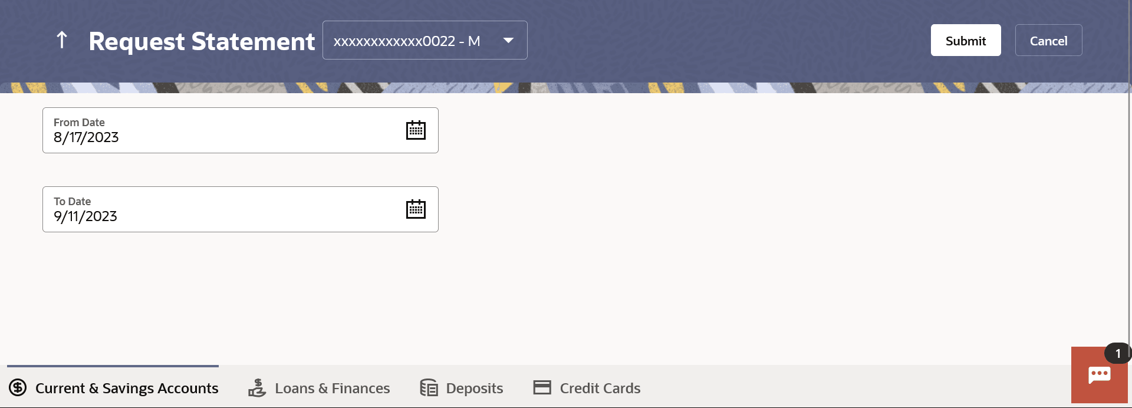
Task: Open the xxxxxxxxxxxx0022 - M account selector
Action: click(x=425, y=40)
